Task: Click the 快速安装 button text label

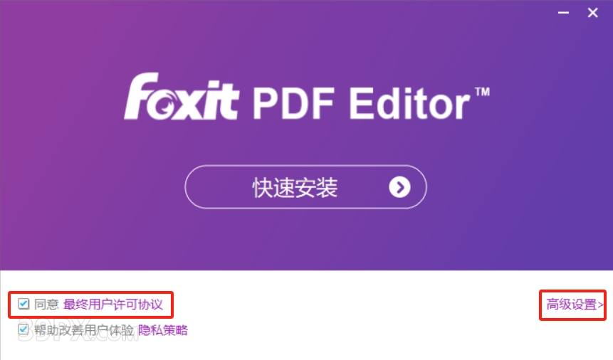Action: [x=295, y=188]
